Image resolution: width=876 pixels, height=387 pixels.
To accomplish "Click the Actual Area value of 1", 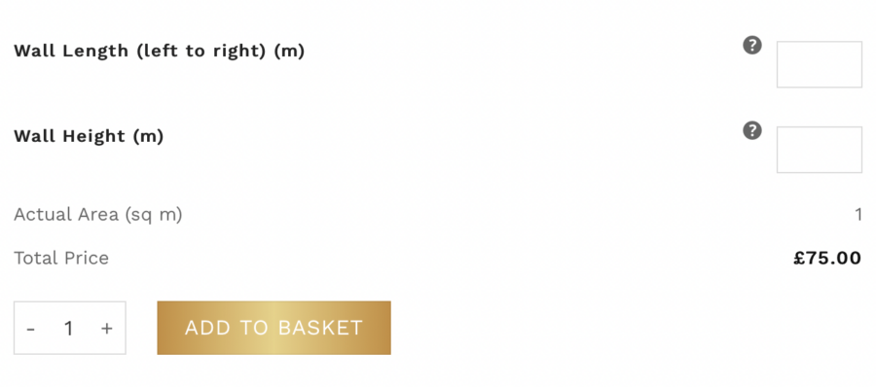I will click(858, 215).
